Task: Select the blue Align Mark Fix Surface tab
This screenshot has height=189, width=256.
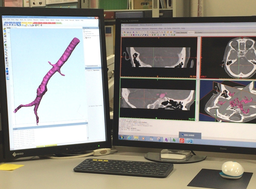Action: click(13, 23)
